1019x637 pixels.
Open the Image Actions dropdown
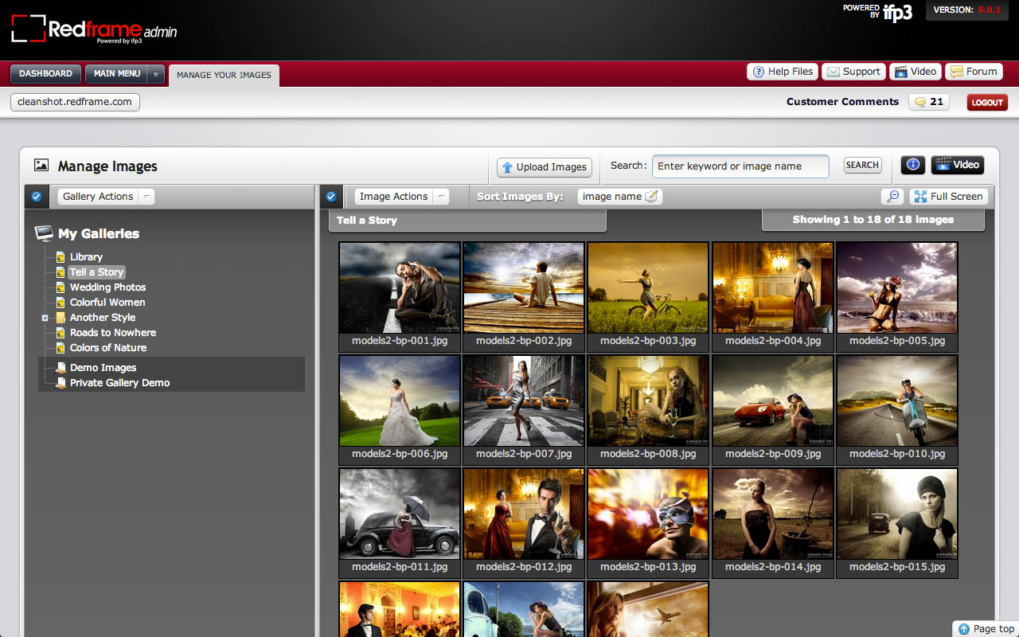[401, 197]
